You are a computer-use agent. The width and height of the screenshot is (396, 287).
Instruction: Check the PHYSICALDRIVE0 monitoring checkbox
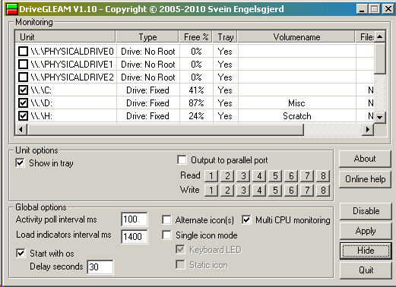click(23, 52)
